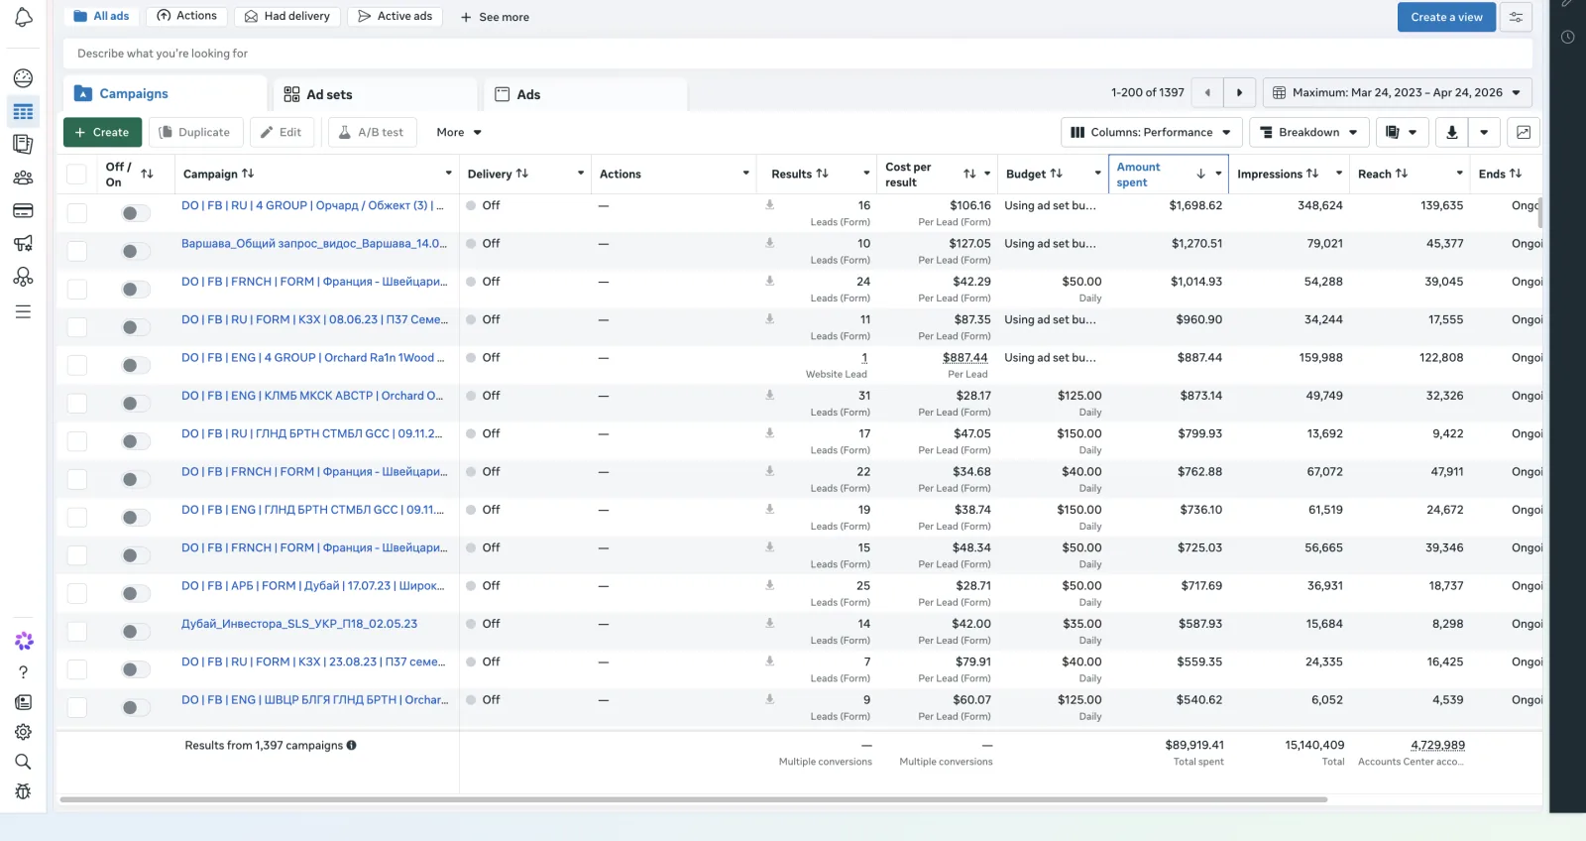
Task: Tick checkbox for Варшава_Общий запрос campaign
Action: [76, 251]
